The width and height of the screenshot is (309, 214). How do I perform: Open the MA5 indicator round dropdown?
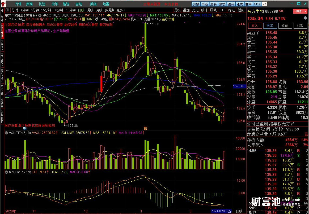coord(40,15)
